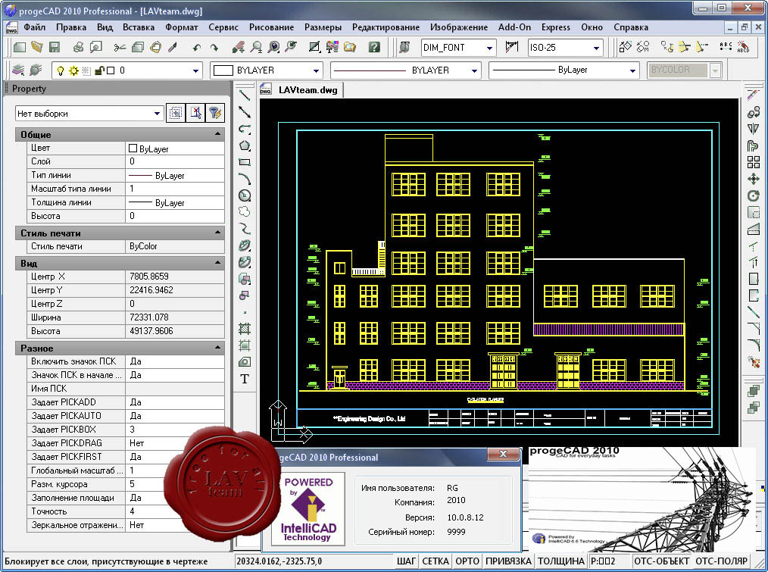The image size is (768, 572).
Task: Open the Редактирование menu
Action: tap(386, 27)
